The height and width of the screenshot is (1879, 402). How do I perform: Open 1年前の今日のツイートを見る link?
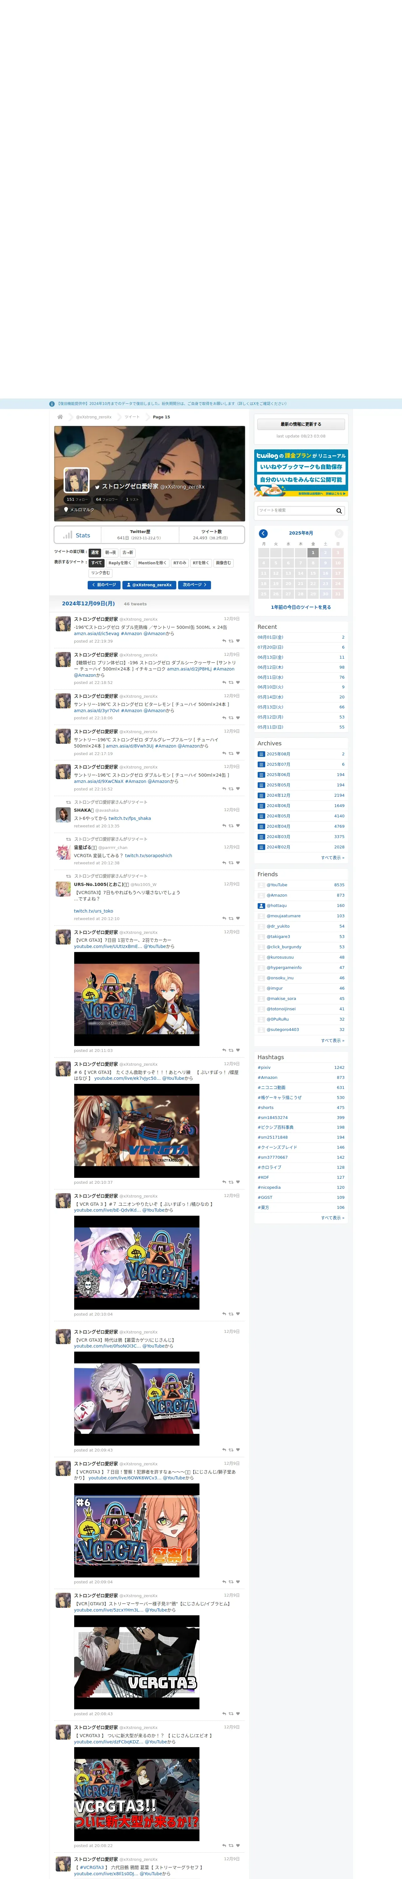pos(301,607)
